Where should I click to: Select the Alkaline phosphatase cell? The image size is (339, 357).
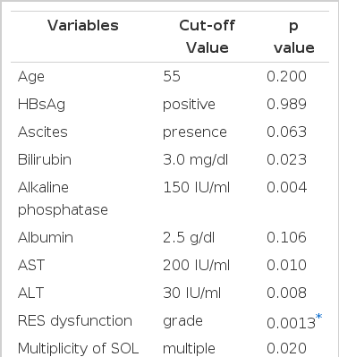(63, 199)
